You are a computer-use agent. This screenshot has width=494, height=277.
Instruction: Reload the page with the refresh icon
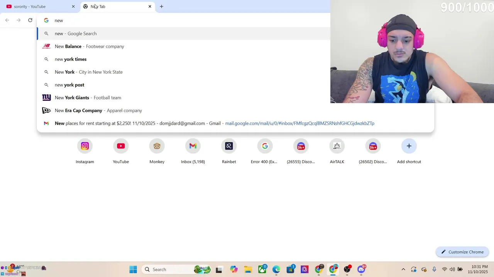coord(30,20)
